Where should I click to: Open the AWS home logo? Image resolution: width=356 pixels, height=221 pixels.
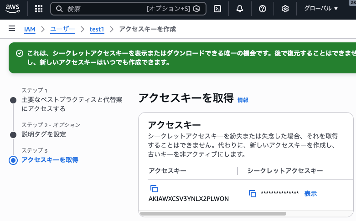(x=12, y=9)
